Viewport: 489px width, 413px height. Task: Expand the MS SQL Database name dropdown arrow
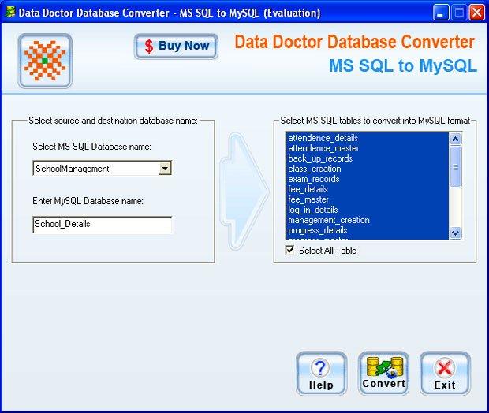(165, 169)
